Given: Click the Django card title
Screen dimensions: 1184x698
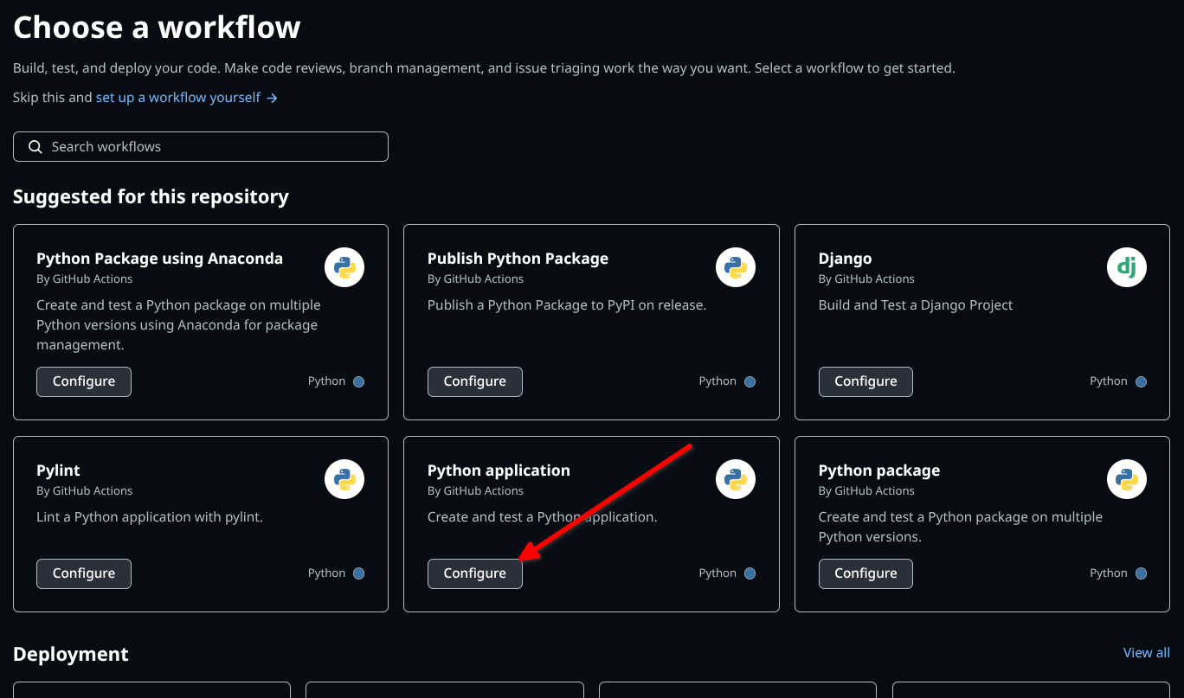Looking at the screenshot, I should 845,259.
